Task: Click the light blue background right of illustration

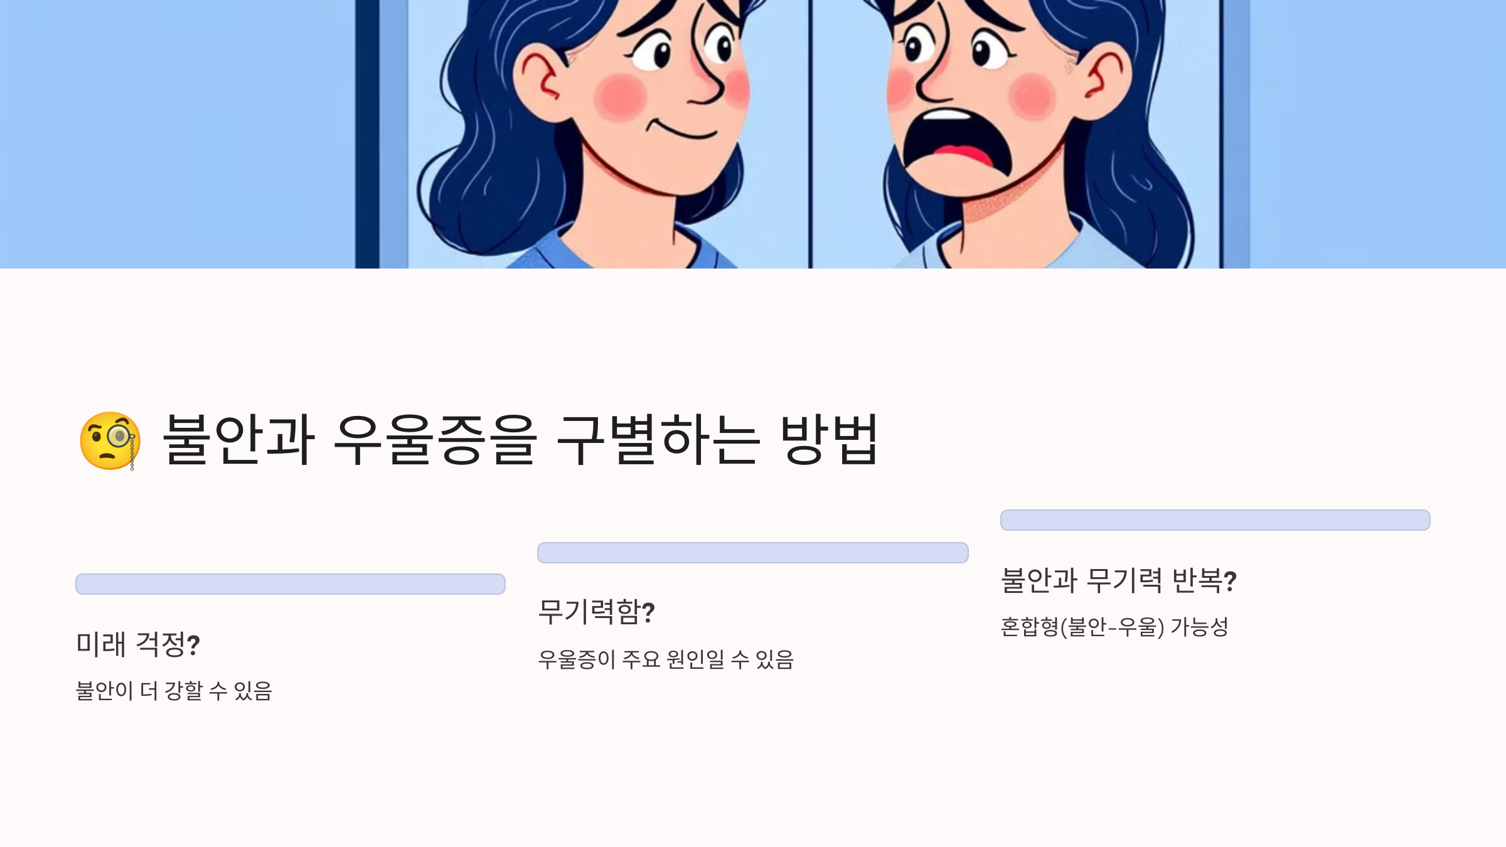Action: click(x=1378, y=134)
